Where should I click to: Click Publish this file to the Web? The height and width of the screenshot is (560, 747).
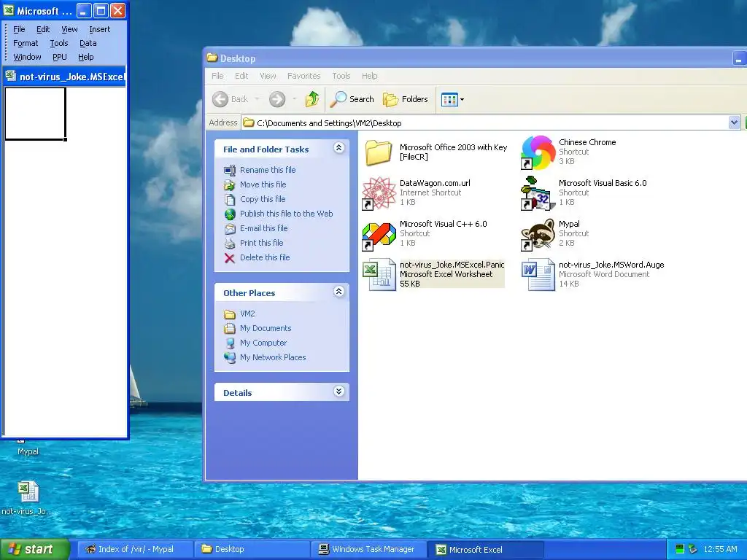[286, 214]
